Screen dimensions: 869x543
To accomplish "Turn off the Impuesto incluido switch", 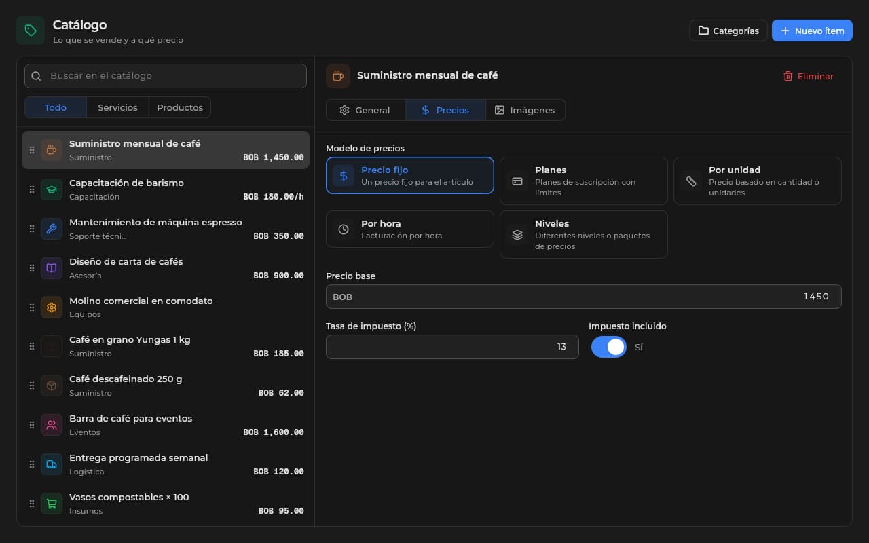I will 608,347.
